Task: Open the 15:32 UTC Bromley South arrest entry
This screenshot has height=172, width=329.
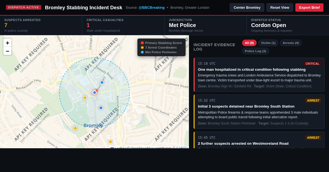Action: 259,112
